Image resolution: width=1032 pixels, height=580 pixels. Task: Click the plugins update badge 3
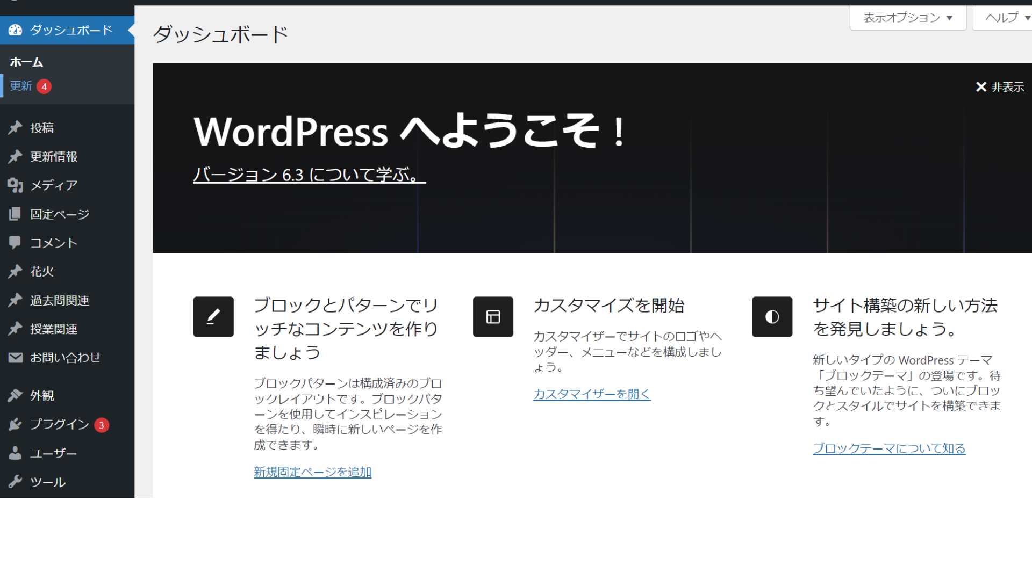pos(102,425)
